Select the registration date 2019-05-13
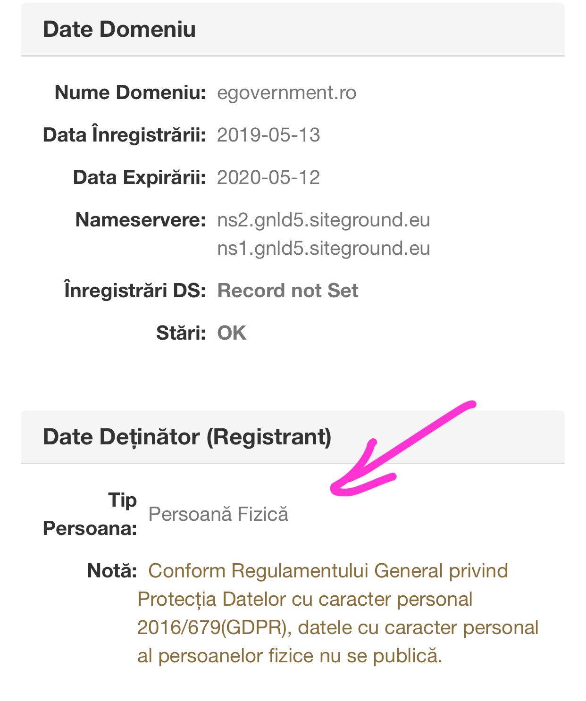The height and width of the screenshot is (701, 586). 268,135
